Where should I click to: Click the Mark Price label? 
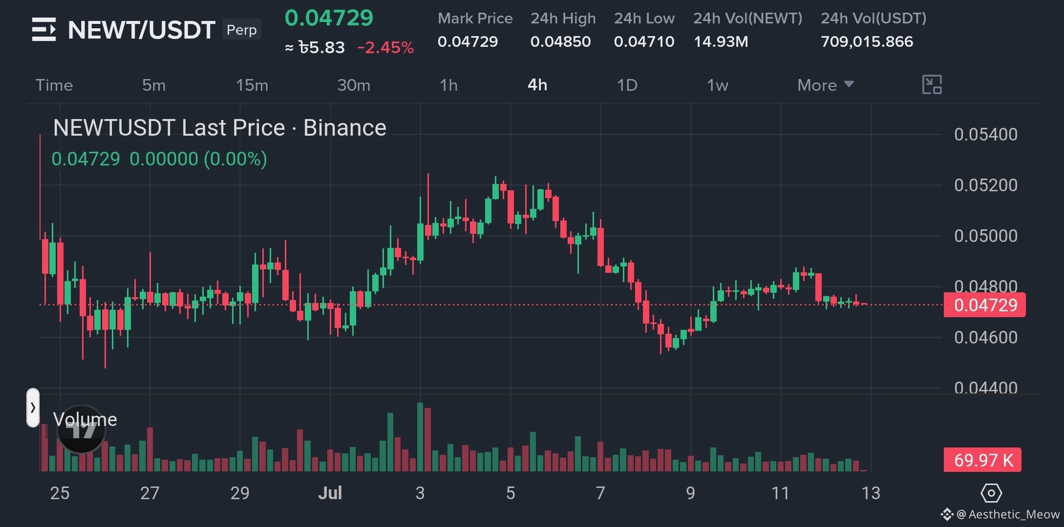pos(475,19)
